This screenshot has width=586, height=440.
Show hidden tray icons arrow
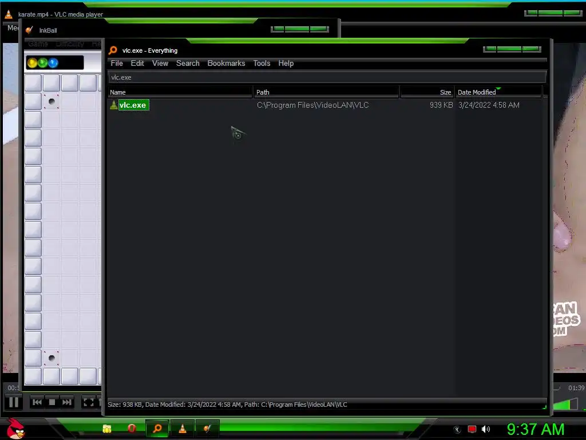pos(457,430)
